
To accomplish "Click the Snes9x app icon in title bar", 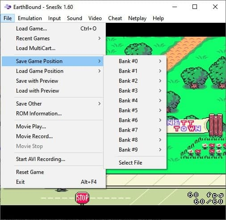I will (8, 7).
